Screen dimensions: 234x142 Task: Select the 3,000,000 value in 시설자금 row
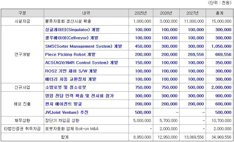tap(169, 21)
